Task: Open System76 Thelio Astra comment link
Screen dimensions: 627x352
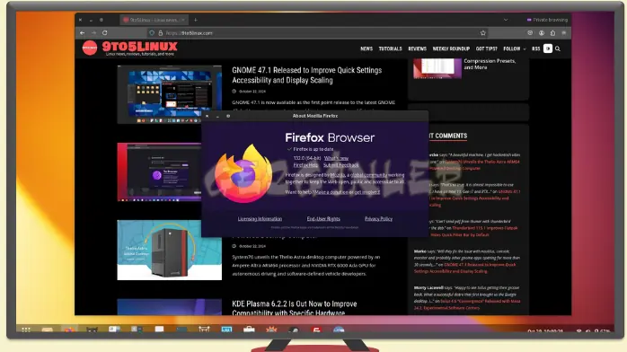Action: 474,165
